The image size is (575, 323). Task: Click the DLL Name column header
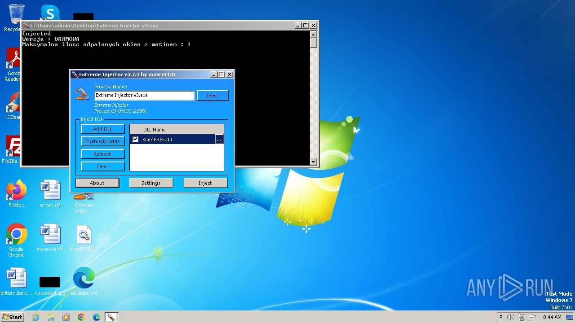click(177, 130)
